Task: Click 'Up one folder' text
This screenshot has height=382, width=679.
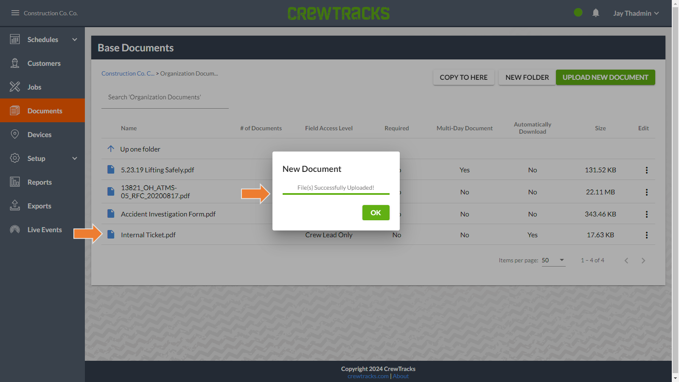Action: 140,149
